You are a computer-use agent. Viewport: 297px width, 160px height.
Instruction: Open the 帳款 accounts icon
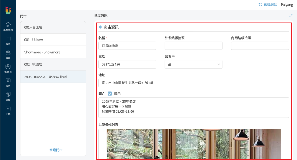click(8, 82)
